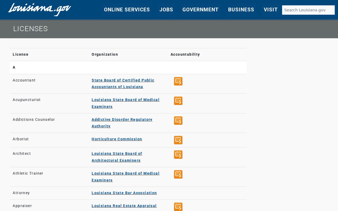Open accountability icon for Athletic Trainer row
This screenshot has width=338, height=211.
(x=178, y=174)
